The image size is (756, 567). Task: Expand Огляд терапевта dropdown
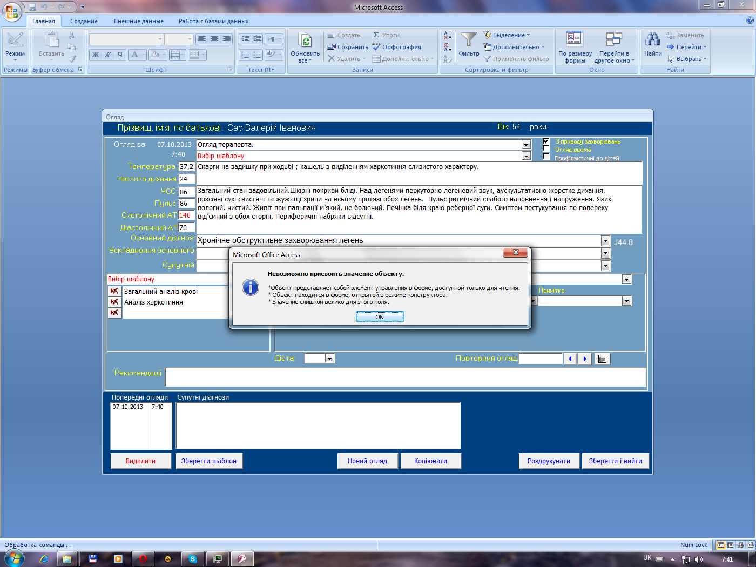(x=526, y=144)
